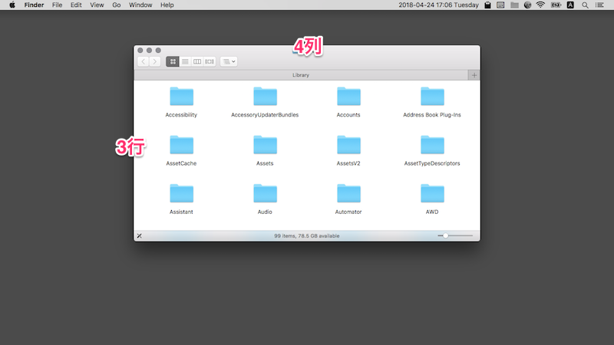Switch to column view mode

[x=197, y=61]
